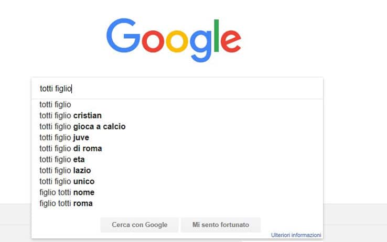
Task: Choose the 'totti figlio unico' suggestion
Action: coord(177,181)
